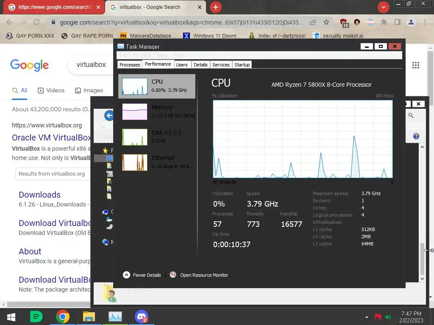The height and width of the screenshot is (325, 434).
Task: Open the uBlock extension showing 15
Action: point(344,23)
